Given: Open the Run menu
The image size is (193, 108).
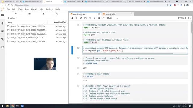Looking at the screenshot, I should point(27,9).
